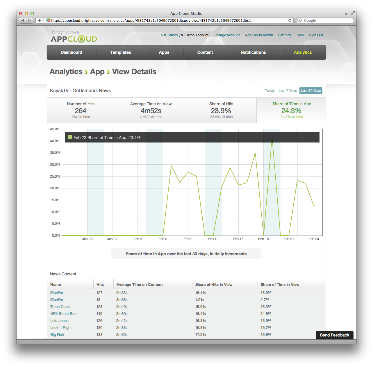This screenshot has height=367, width=373.
Task: Go forward with the browser forward arrow
Action: click(29, 20)
